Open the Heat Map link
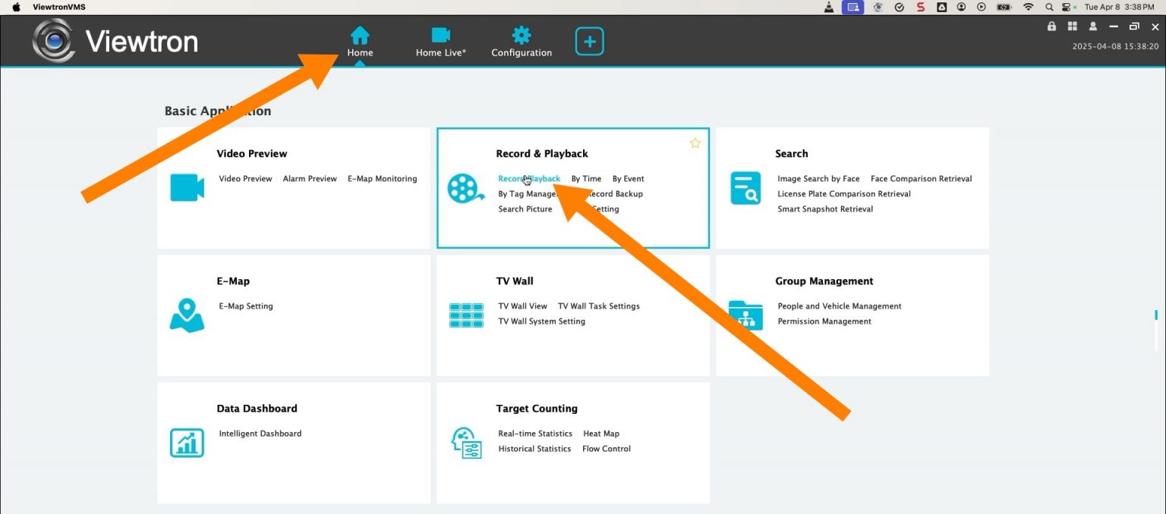 coord(600,434)
